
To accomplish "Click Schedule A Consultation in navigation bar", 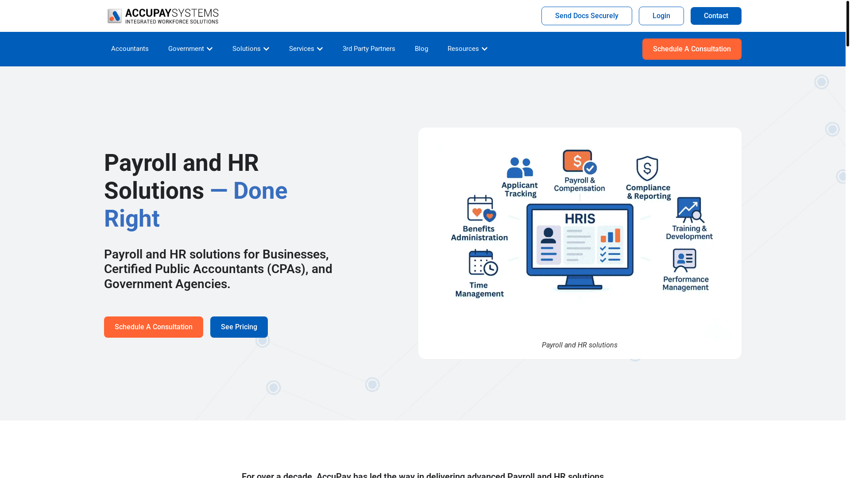I will (692, 49).
